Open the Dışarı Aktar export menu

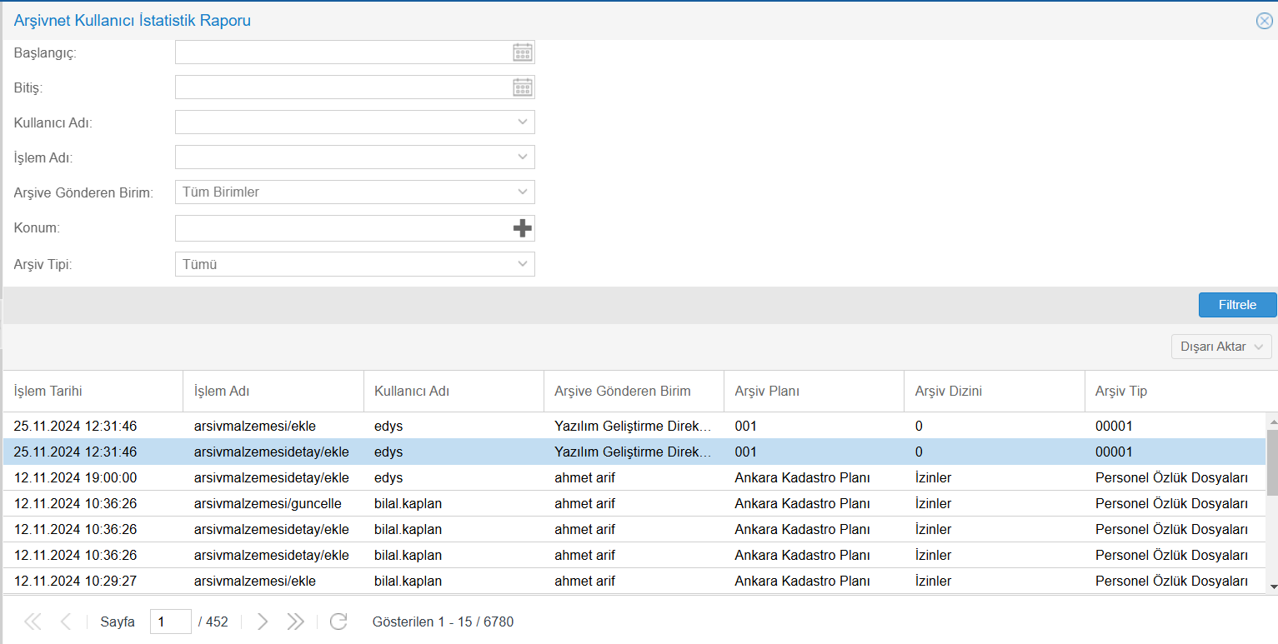tap(1220, 347)
